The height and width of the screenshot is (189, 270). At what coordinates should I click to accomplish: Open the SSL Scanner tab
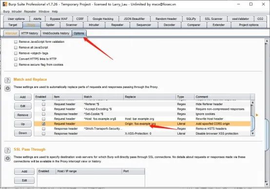point(213,19)
